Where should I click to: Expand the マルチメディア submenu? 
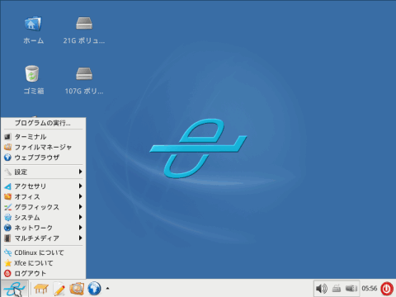(44, 238)
